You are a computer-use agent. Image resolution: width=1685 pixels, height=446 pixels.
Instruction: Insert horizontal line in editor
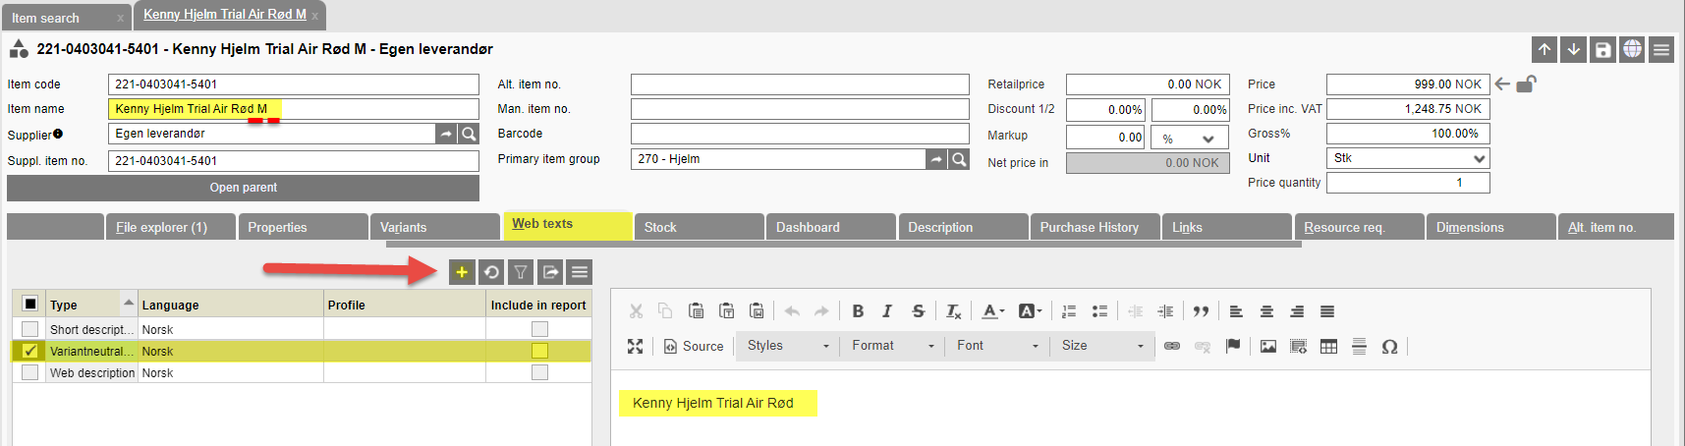click(x=1359, y=346)
